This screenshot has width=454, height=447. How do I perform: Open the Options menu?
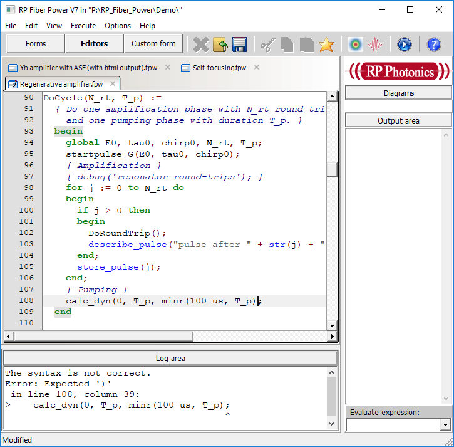click(118, 26)
